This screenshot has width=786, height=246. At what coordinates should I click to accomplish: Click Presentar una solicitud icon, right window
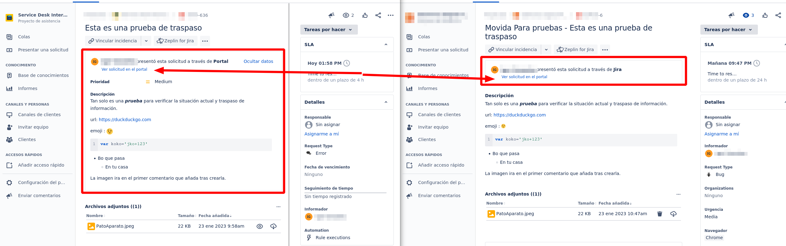[x=409, y=50]
